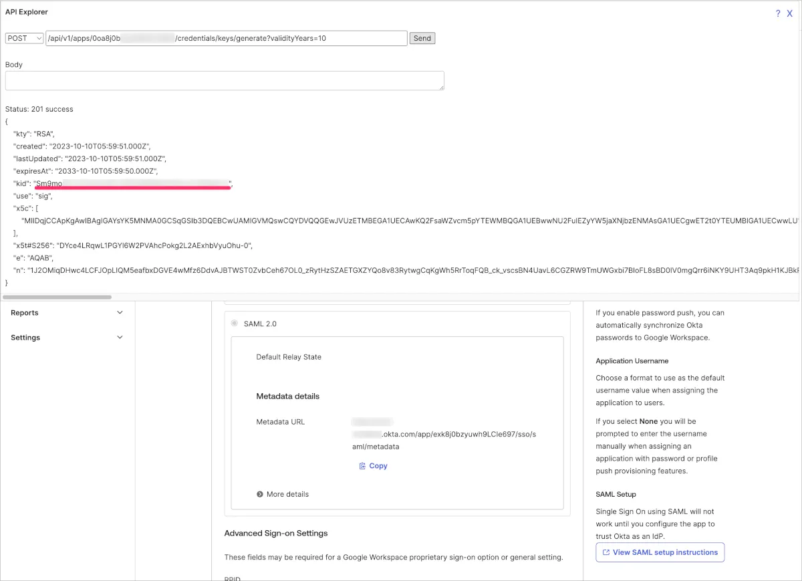Screen dimensions: 802x581
Task: Expand the Reports sidebar section
Action: tap(120, 313)
